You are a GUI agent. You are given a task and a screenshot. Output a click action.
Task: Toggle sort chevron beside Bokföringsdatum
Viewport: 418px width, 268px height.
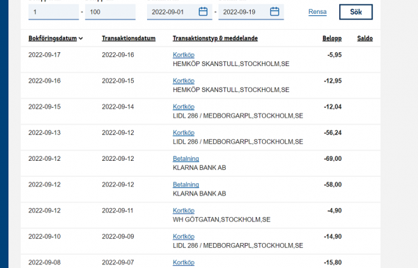point(81,38)
